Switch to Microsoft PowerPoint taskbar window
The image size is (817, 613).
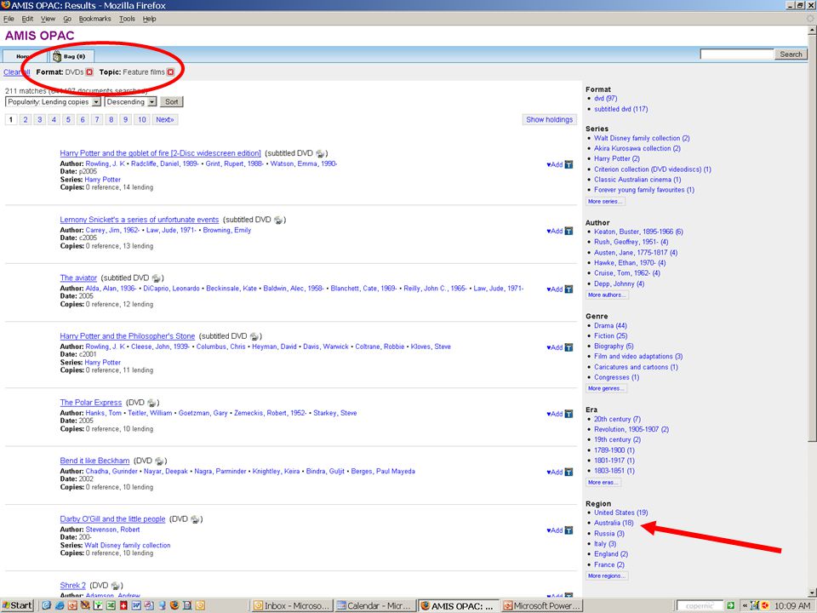coord(541,605)
